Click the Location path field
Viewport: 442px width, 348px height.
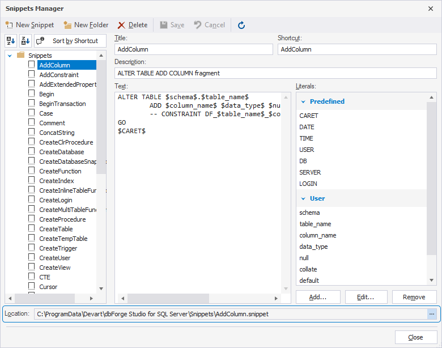click(231, 314)
